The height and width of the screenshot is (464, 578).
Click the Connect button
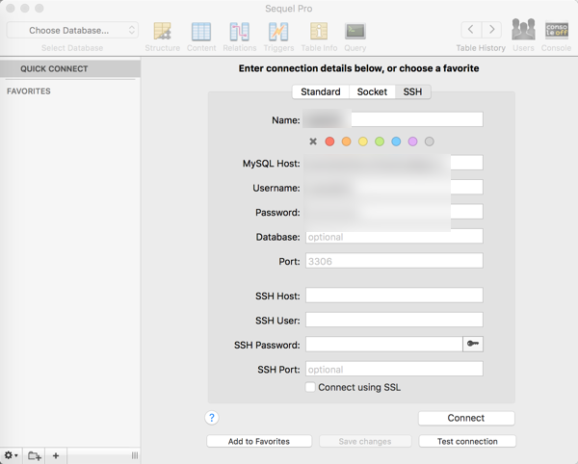pos(466,418)
